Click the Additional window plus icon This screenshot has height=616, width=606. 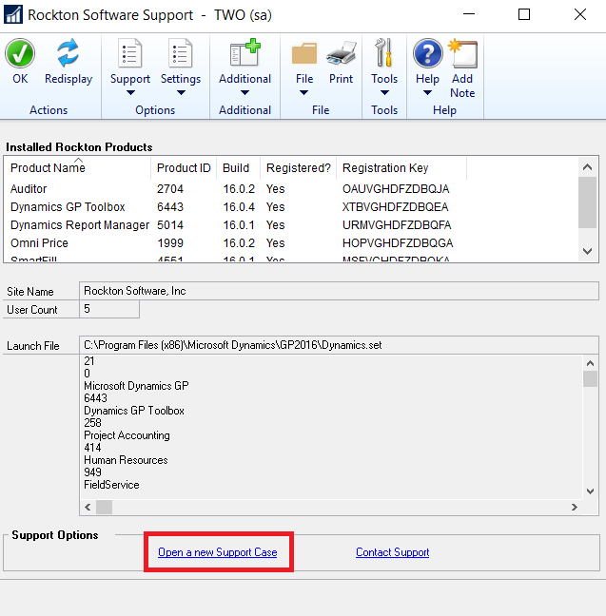[244, 52]
